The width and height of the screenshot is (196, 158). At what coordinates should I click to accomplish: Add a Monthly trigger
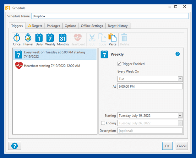pyautogui.click(x=63, y=40)
